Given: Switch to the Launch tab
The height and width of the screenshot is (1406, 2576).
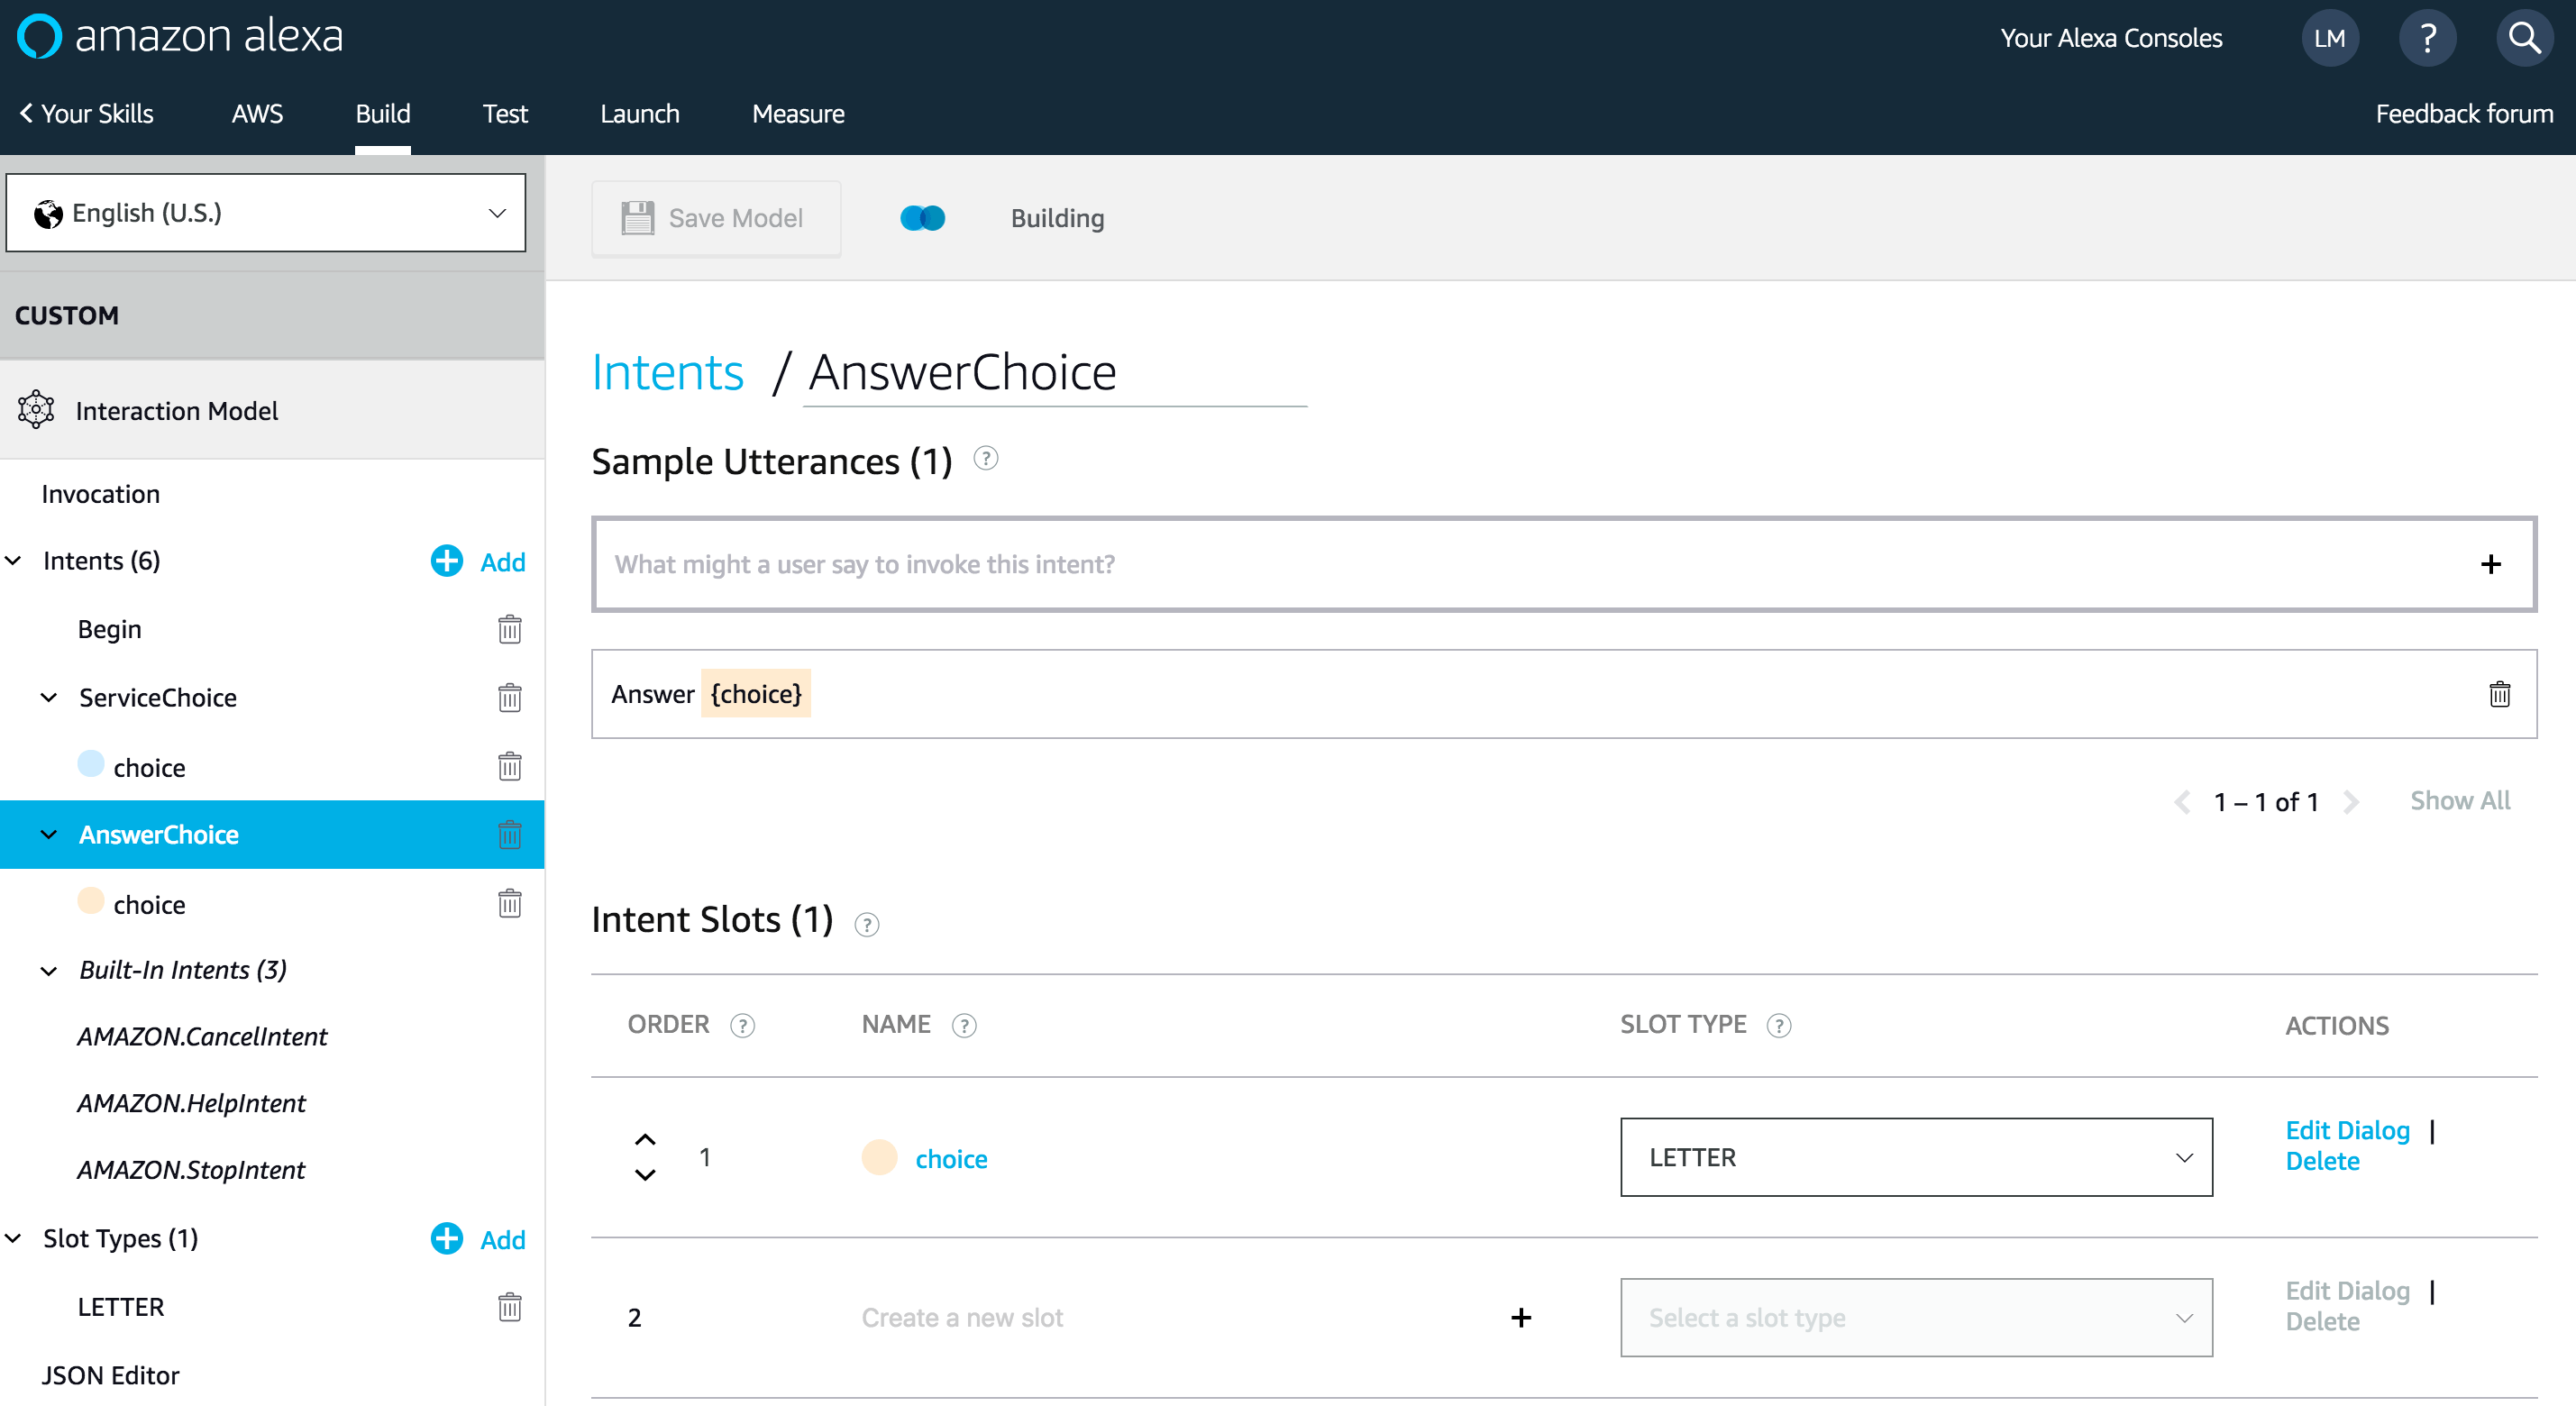Looking at the screenshot, I should (640, 114).
